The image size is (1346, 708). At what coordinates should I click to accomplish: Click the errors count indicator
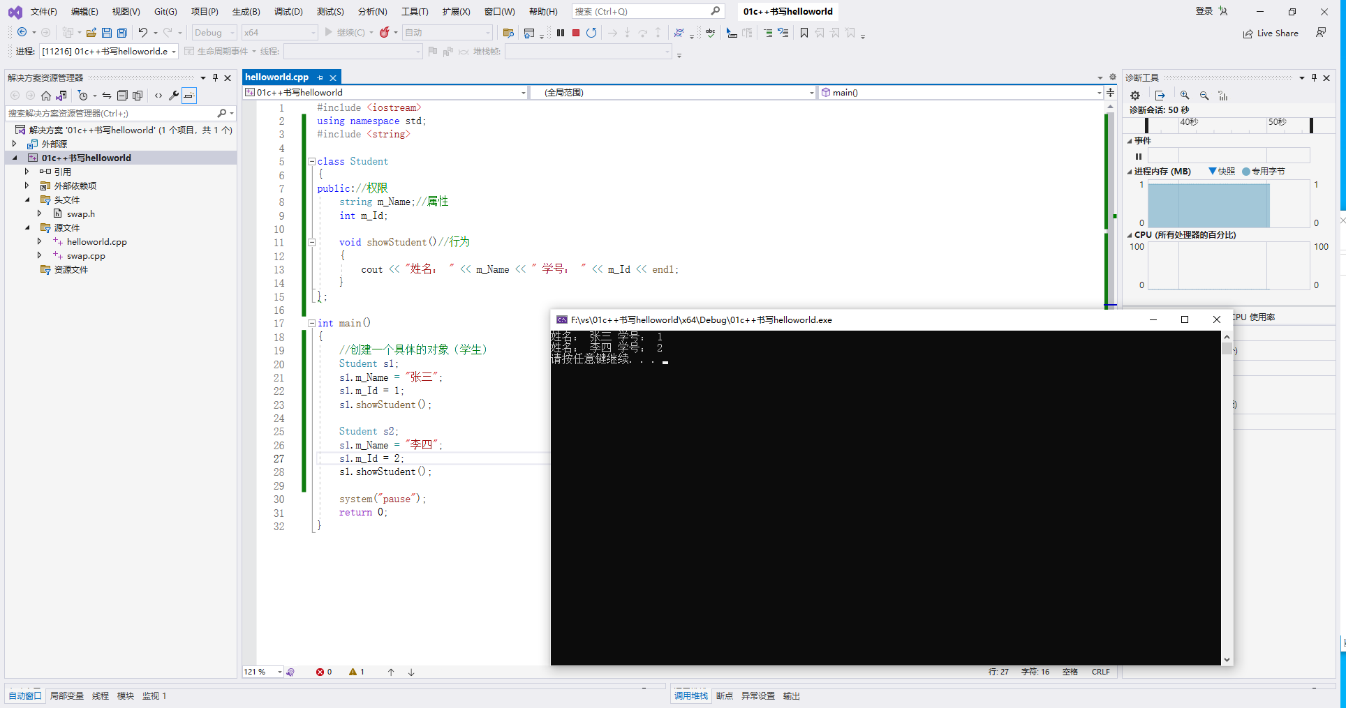click(x=324, y=672)
